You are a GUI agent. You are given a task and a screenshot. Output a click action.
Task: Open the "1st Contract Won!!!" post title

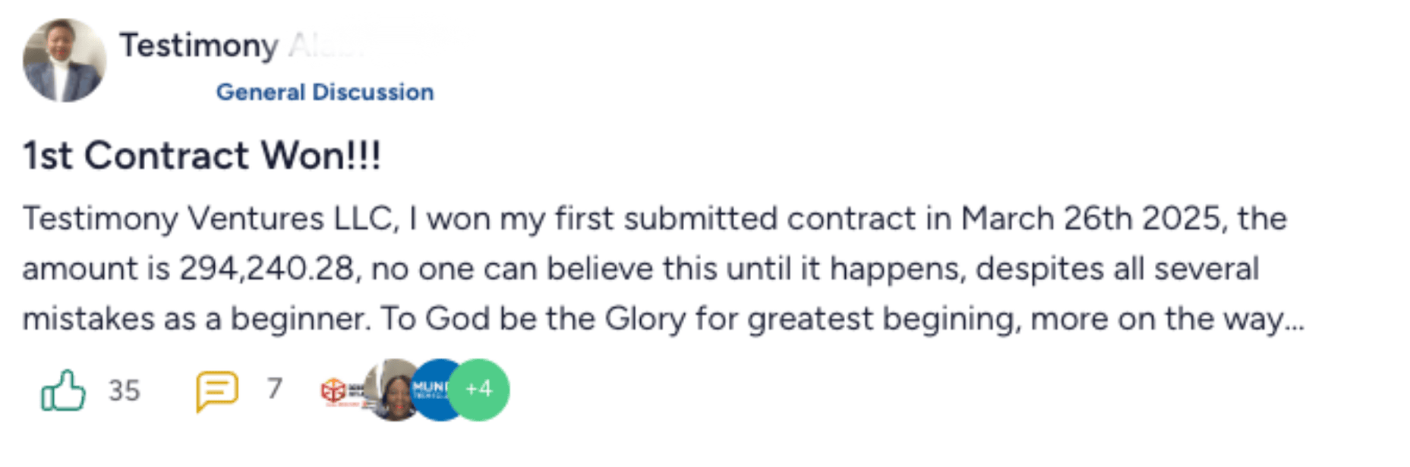tap(202, 155)
